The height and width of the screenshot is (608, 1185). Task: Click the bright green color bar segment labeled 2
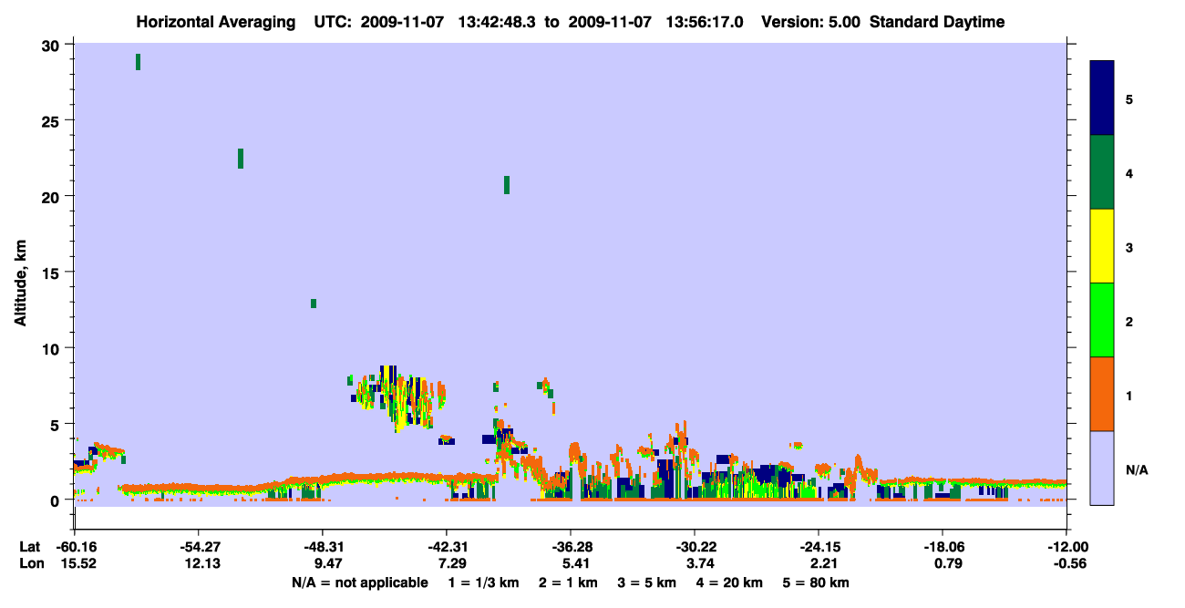coord(1102,320)
